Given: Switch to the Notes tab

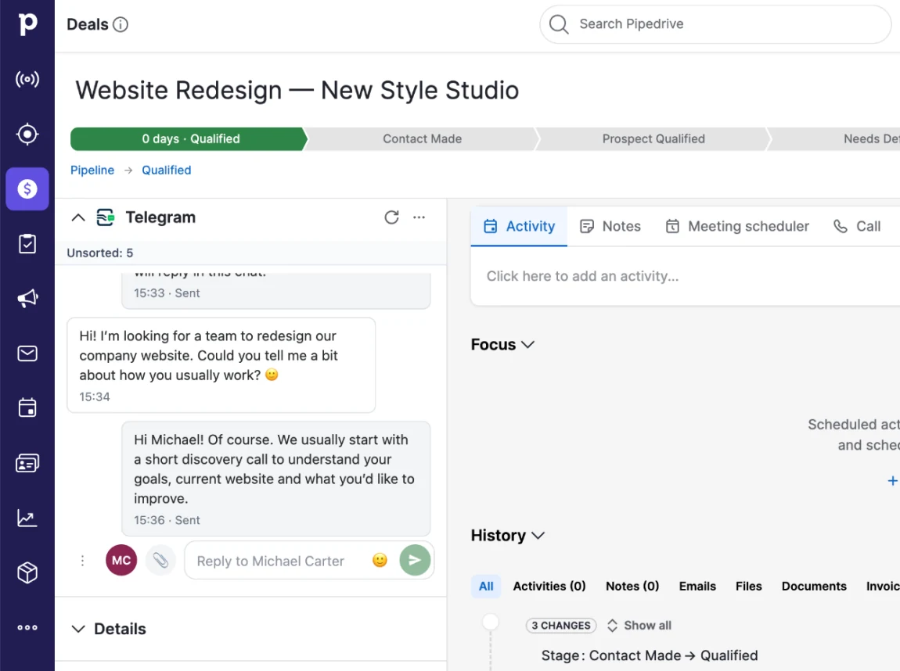Looking at the screenshot, I should click(x=610, y=227).
